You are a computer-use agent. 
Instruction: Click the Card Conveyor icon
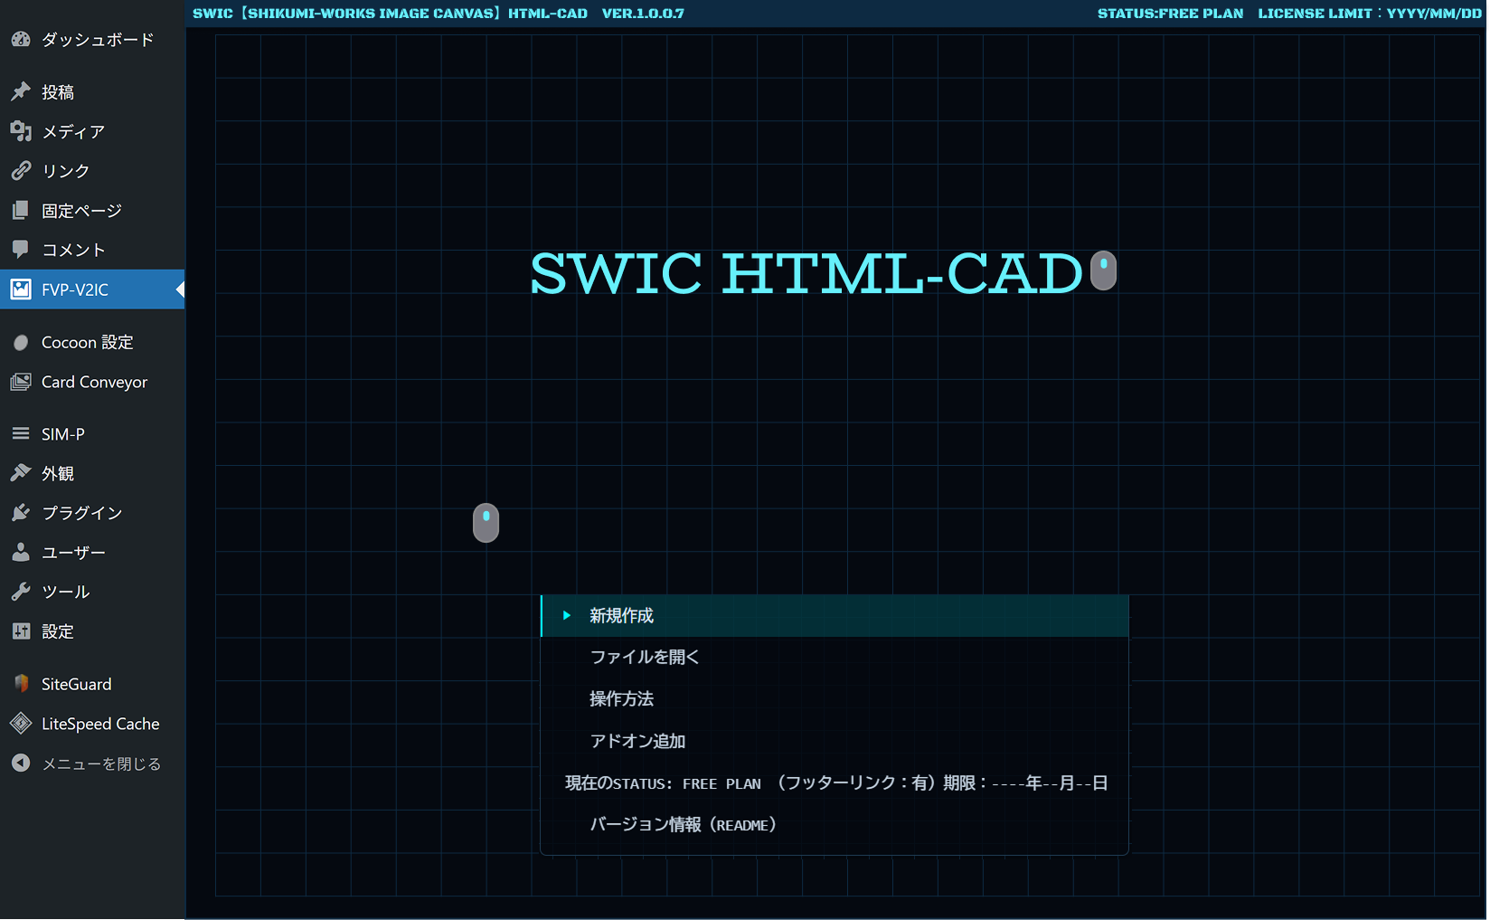tap(21, 382)
